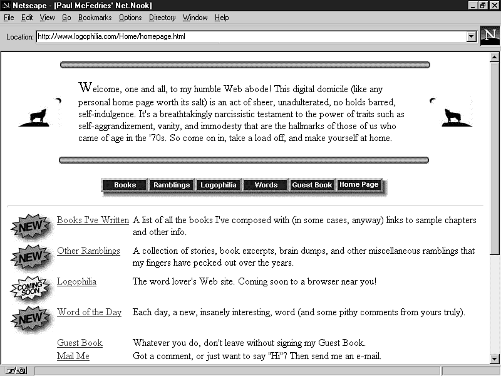
Task: Click the Home Page navigation button
Action: coord(359,184)
